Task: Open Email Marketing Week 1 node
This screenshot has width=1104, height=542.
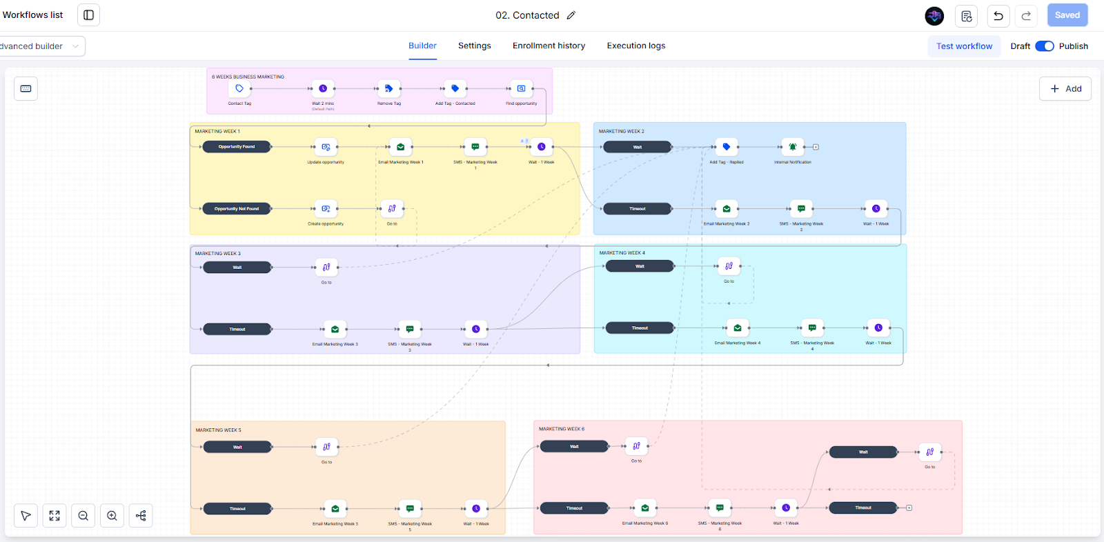Action: (400, 147)
